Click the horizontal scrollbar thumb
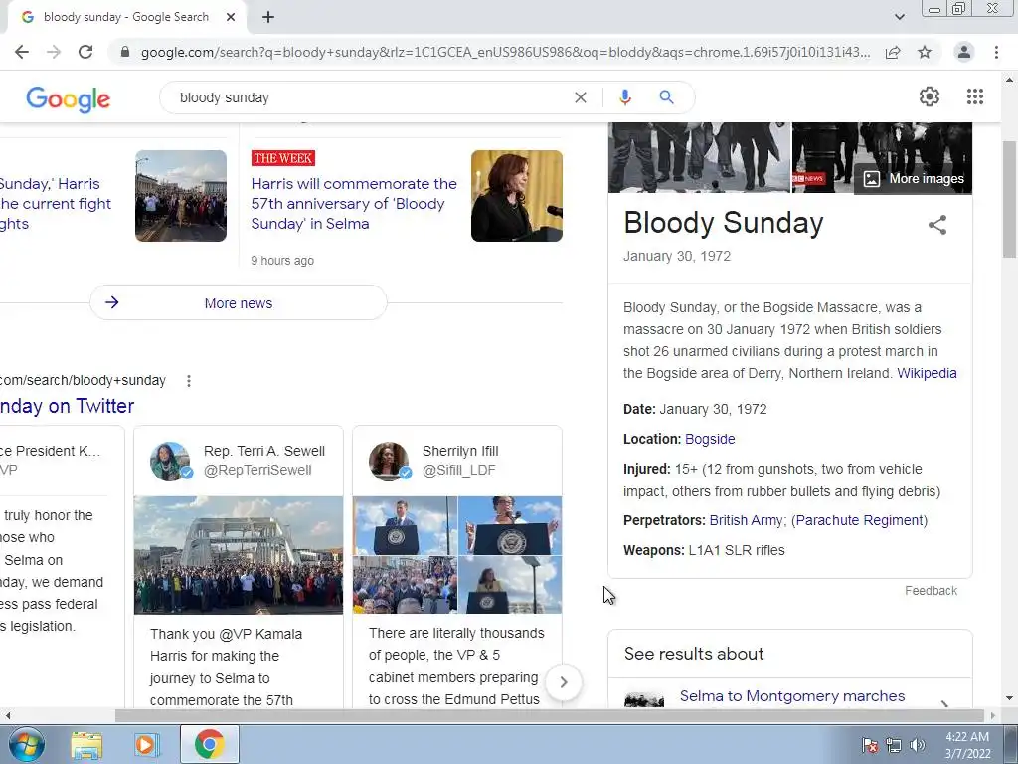Screen dimensions: 1018x764 [549, 716]
